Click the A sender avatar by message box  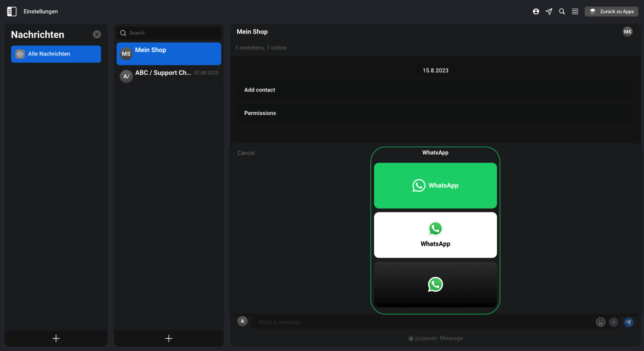tap(242, 321)
